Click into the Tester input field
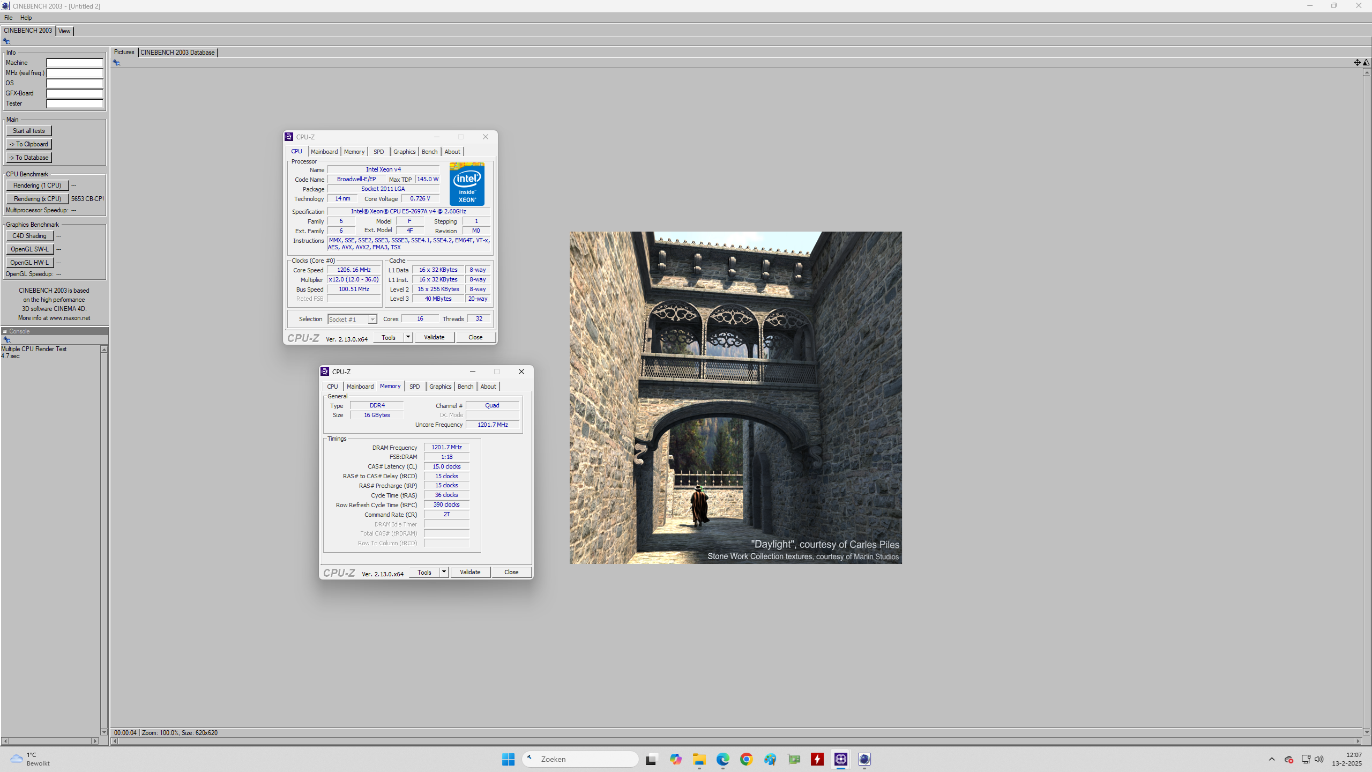 pyautogui.click(x=74, y=103)
